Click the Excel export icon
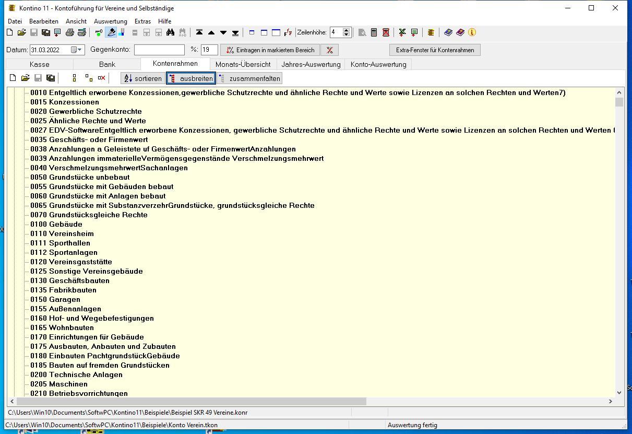 pos(402,32)
